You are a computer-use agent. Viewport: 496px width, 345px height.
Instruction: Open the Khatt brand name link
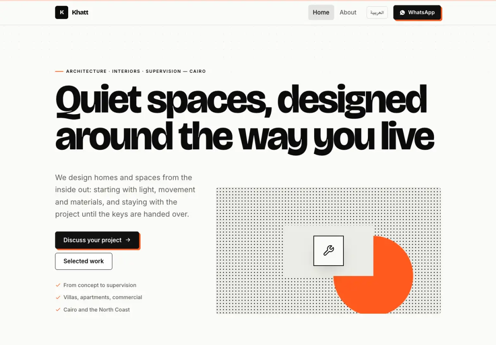click(x=80, y=12)
